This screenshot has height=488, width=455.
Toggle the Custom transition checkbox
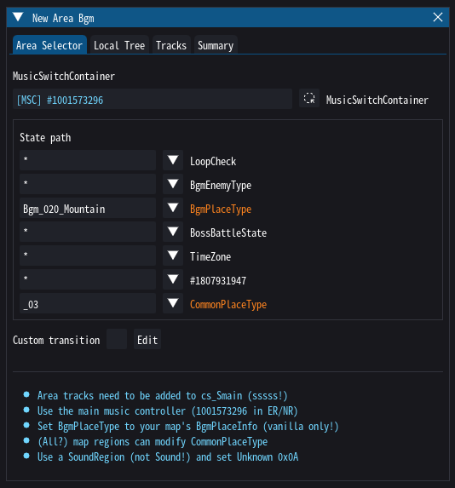click(x=117, y=339)
